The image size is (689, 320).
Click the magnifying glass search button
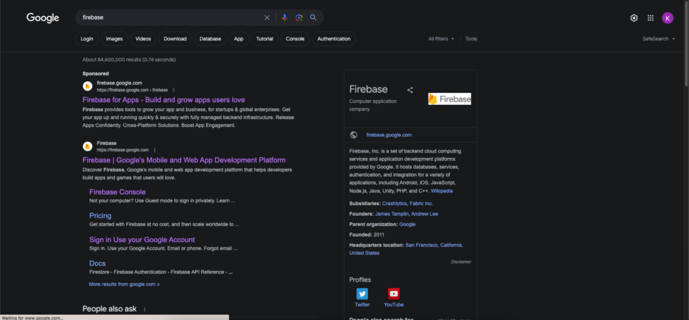(x=314, y=17)
